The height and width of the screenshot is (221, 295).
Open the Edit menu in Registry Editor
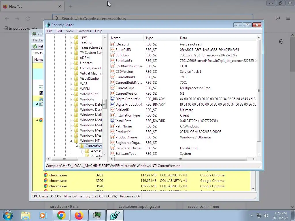[59, 31]
